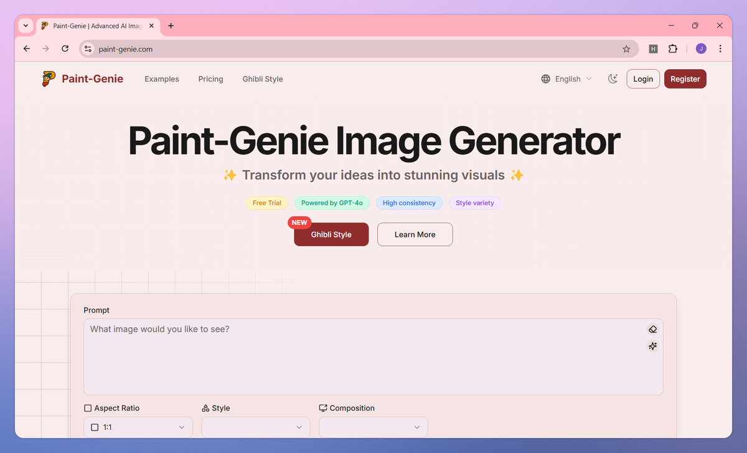
Task: Click the browser forward arrow
Action: click(x=45, y=49)
